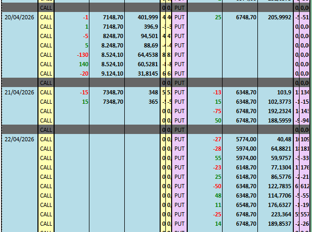The height and width of the screenshot is (232, 312).
Task: Select the date cell 22/04/2026
Action: pyautogui.click(x=20, y=139)
